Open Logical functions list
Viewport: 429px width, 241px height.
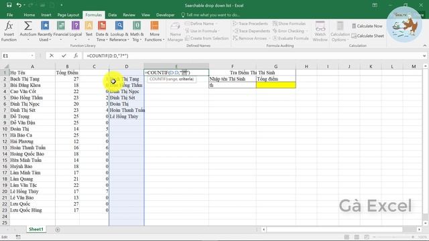(76, 31)
